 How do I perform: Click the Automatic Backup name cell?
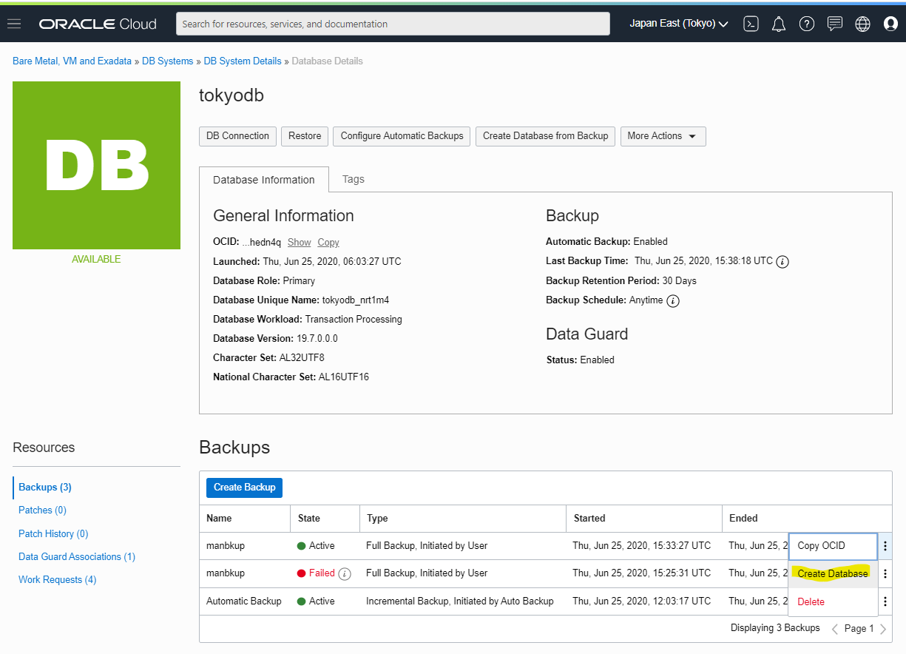(x=244, y=601)
